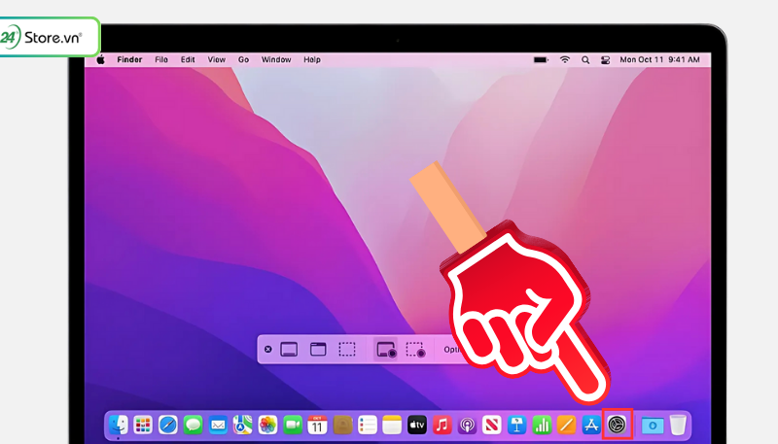The height and width of the screenshot is (444, 778).
Task: Open the File menu
Action: 161,59
